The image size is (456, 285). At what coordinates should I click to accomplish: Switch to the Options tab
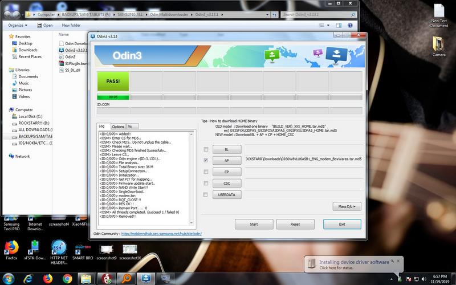coord(118,127)
